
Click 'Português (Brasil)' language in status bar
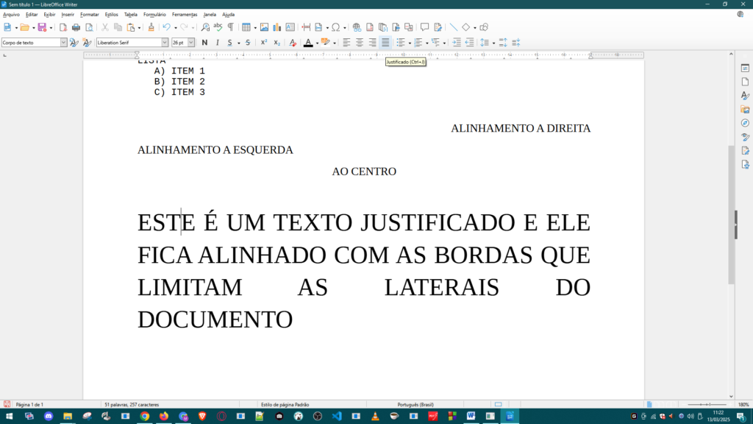[x=415, y=404]
